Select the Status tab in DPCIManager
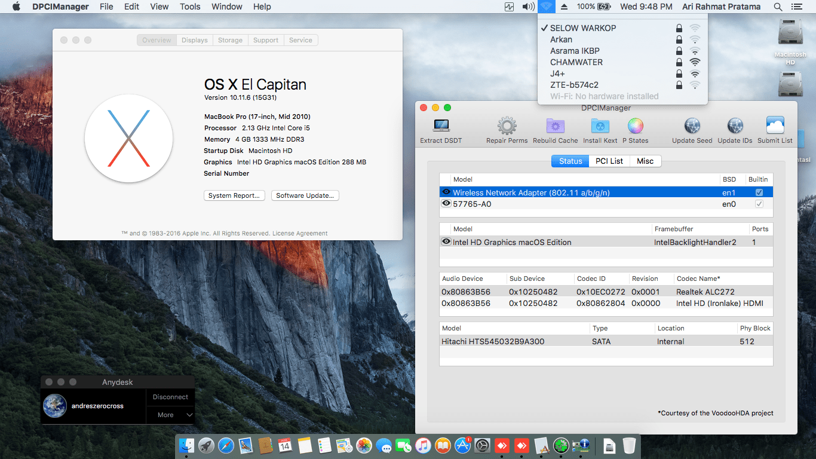 (570, 161)
